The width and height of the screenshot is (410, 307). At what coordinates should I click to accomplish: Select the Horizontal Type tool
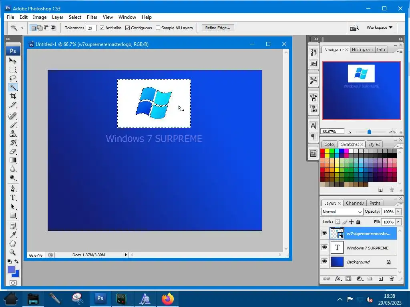tap(12, 197)
